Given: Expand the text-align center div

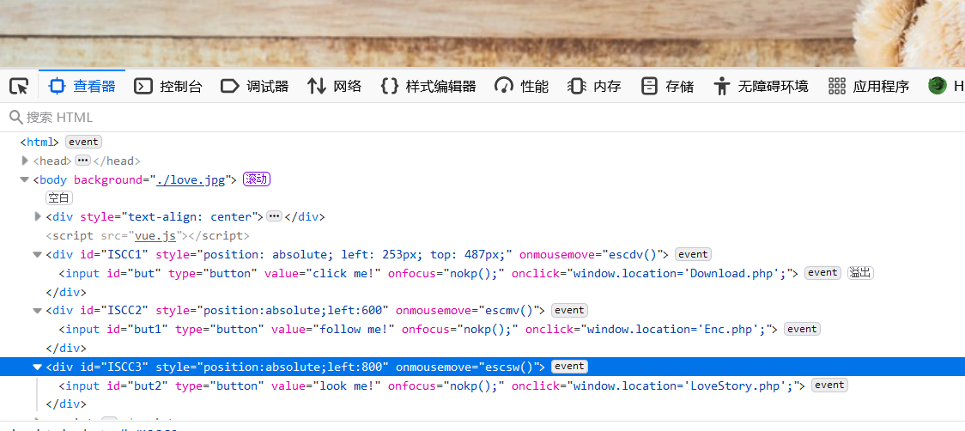Looking at the screenshot, I should (38, 216).
